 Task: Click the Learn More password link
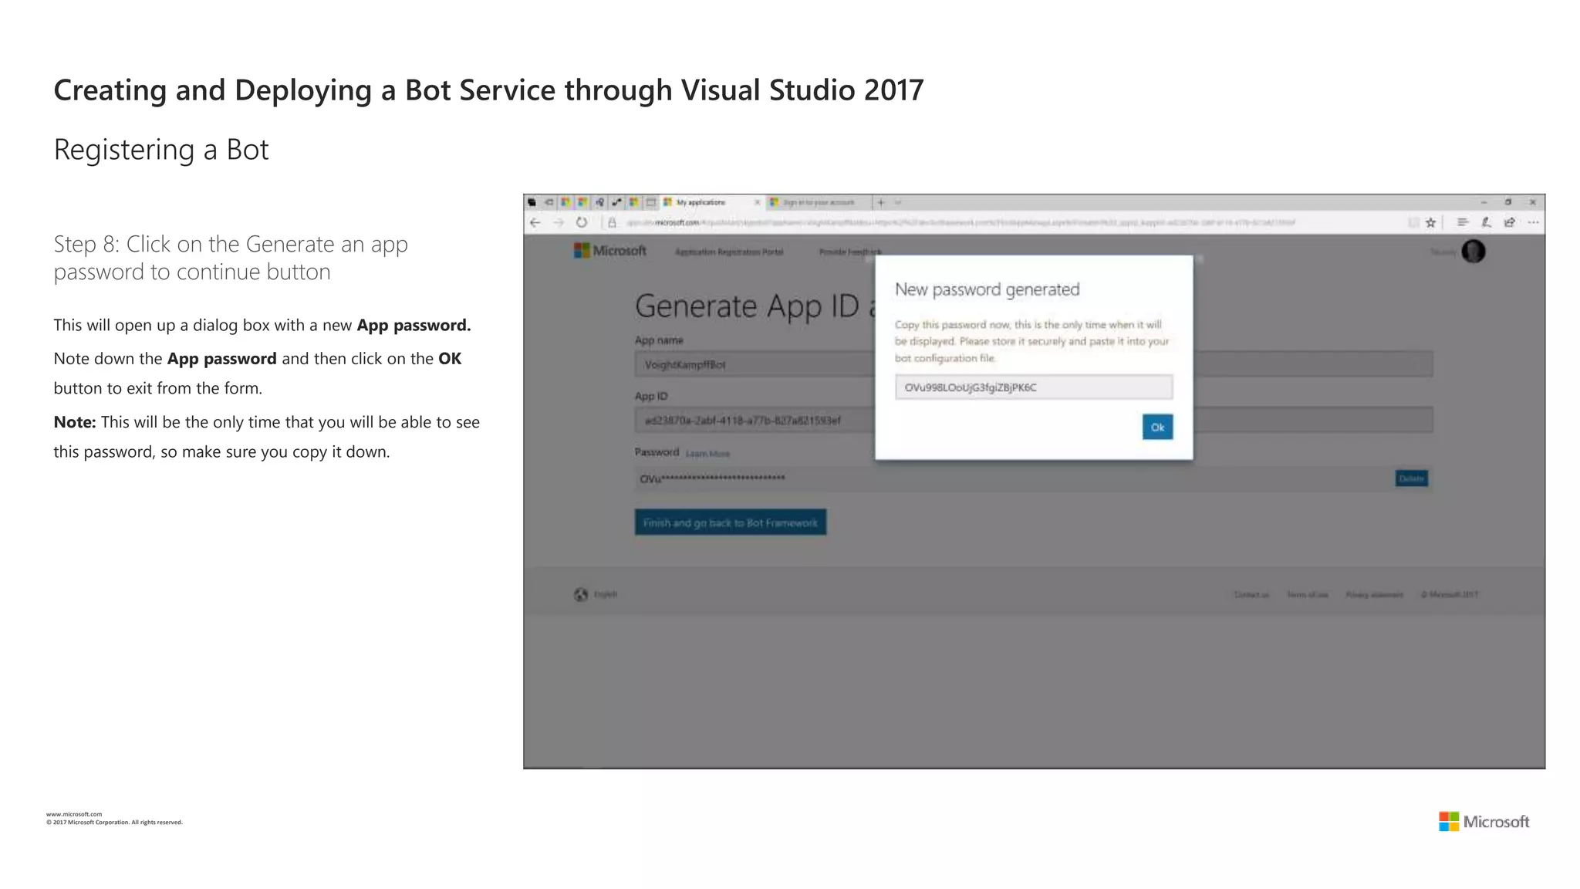tap(707, 454)
